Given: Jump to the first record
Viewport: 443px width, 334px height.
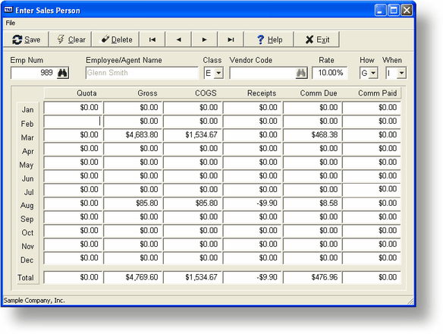Looking at the screenshot, I should tap(152, 39).
